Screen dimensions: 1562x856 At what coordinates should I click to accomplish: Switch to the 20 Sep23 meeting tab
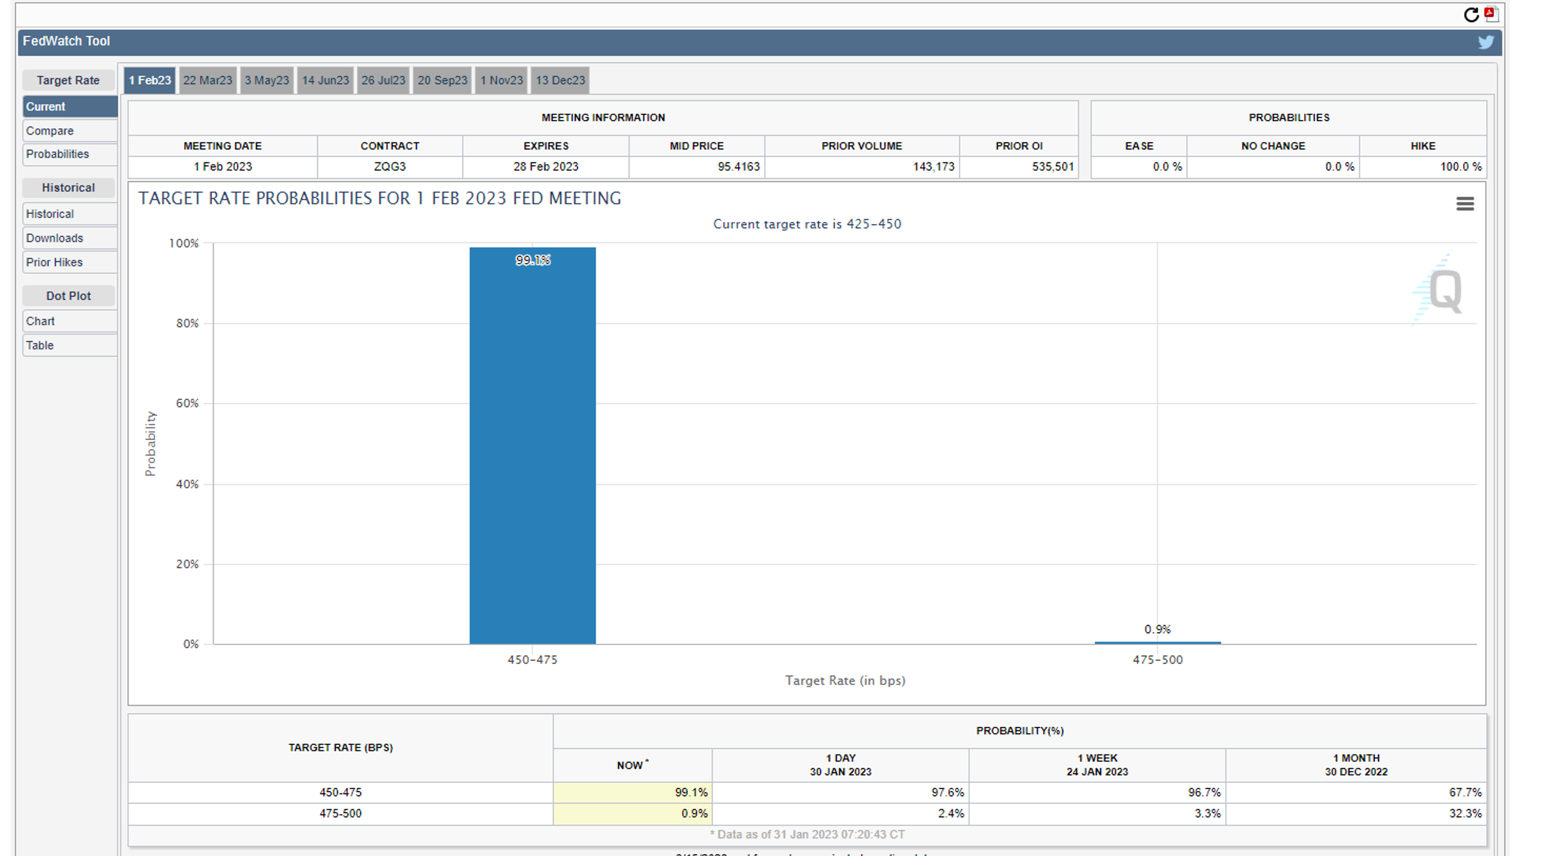coord(443,80)
